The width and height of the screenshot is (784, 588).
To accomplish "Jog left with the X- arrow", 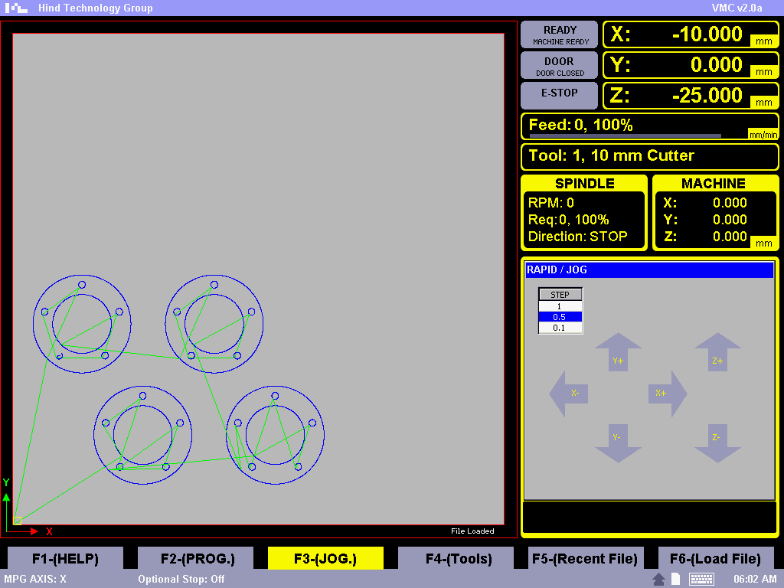I will [569, 394].
